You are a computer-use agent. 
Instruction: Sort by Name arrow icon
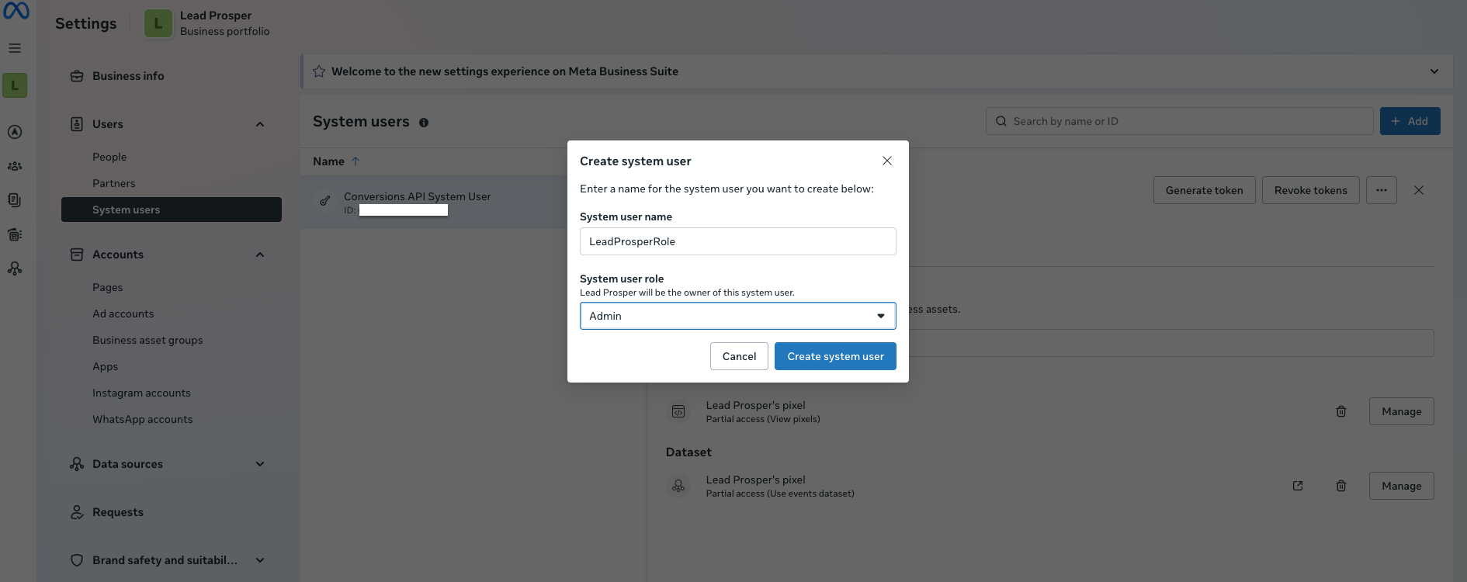pyautogui.click(x=355, y=161)
